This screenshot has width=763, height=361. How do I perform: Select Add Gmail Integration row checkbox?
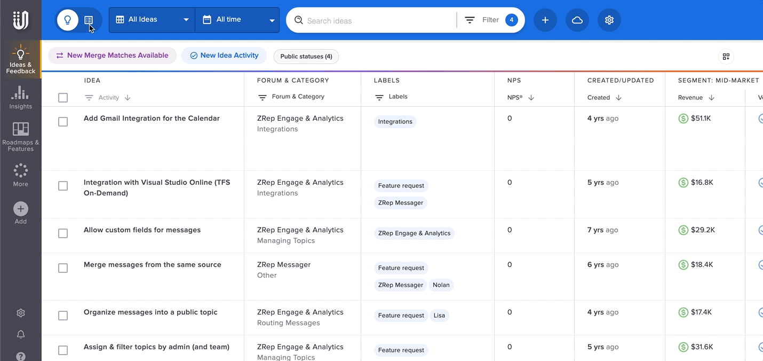click(x=63, y=122)
